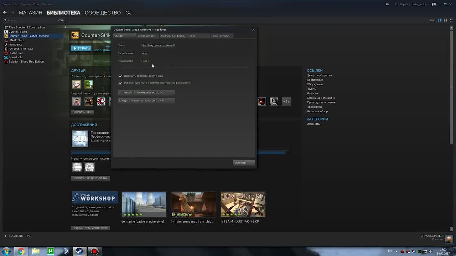This screenshot has width=456, height=256.
Task: Open the ВИД view mode label
Action: point(433,21)
